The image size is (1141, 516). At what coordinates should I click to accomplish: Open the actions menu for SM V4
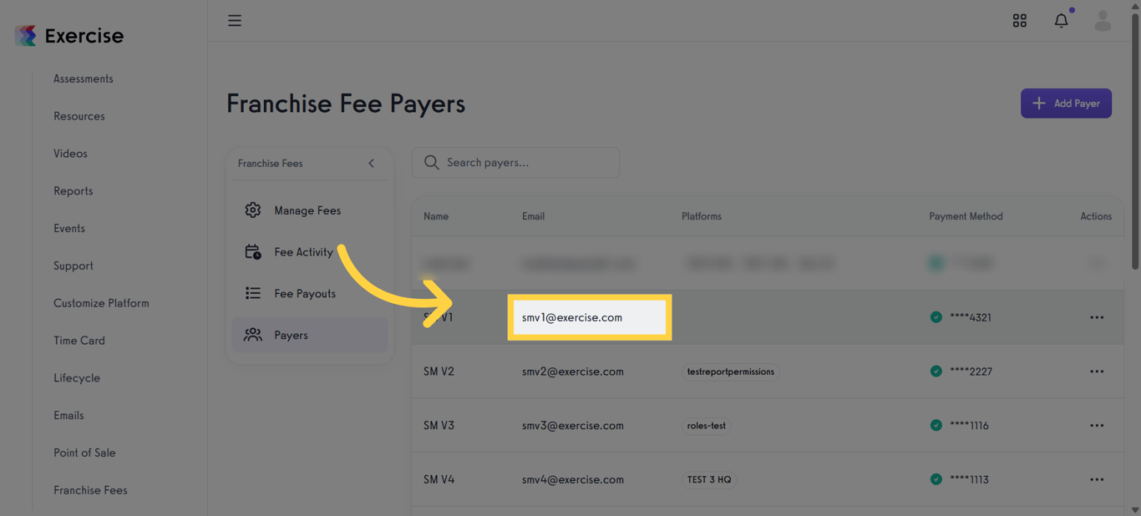(1097, 479)
